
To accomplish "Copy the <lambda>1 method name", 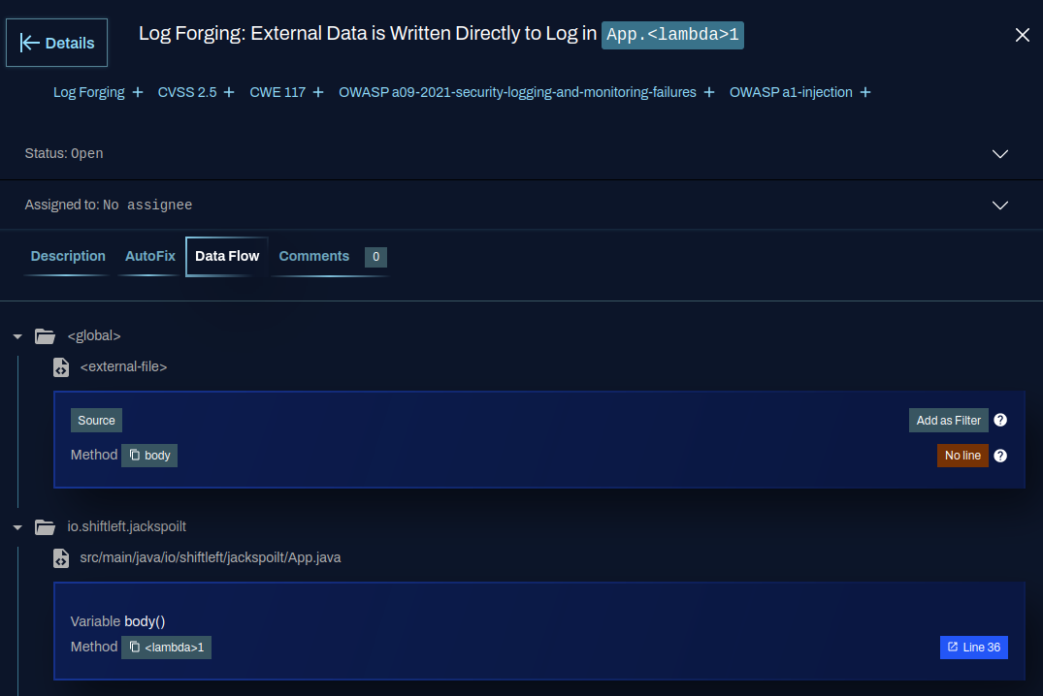I will pos(136,647).
